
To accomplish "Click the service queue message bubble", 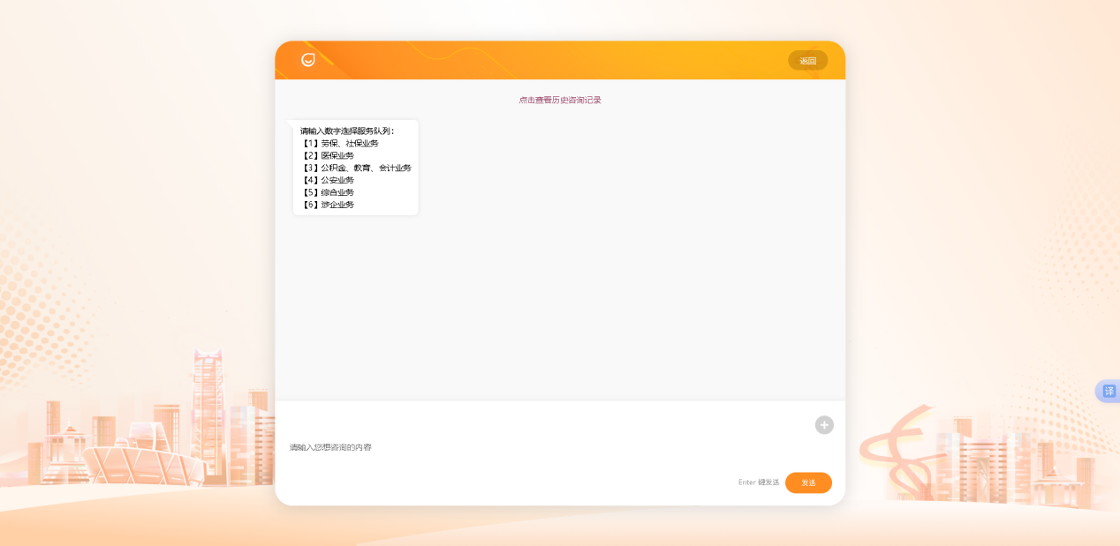I will pos(355,167).
